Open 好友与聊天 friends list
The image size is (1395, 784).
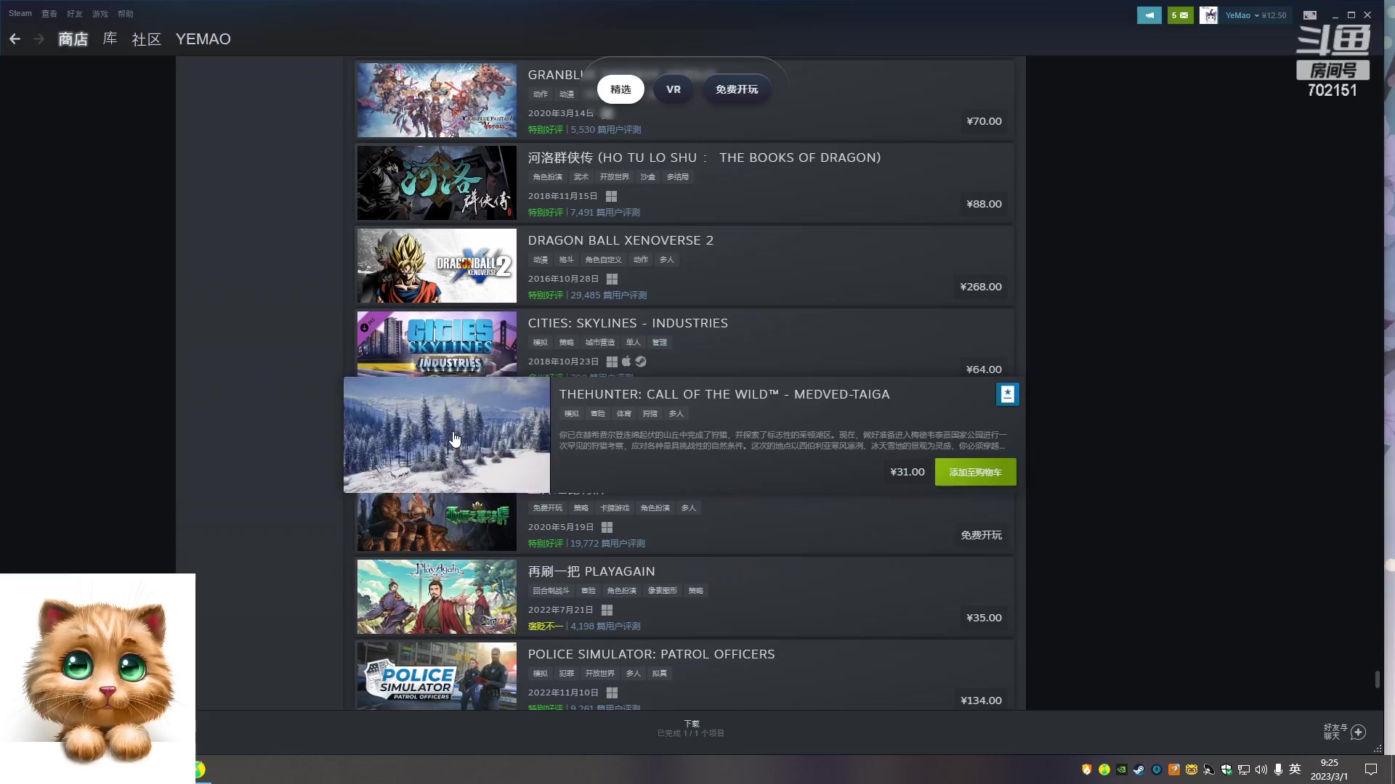1335,732
